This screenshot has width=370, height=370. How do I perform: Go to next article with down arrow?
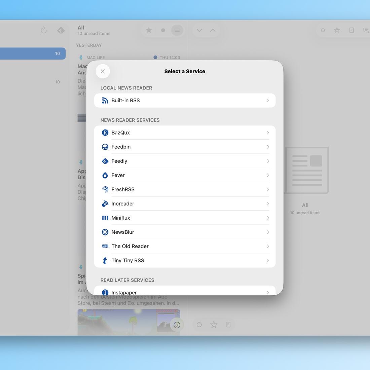point(199,30)
